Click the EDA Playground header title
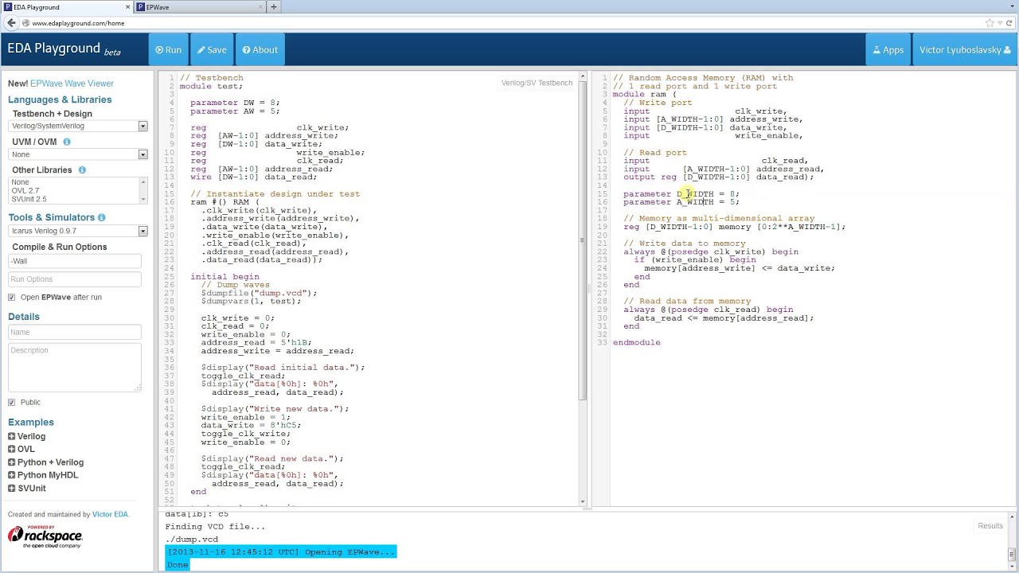This screenshot has height=573, width=1019. 64,49
